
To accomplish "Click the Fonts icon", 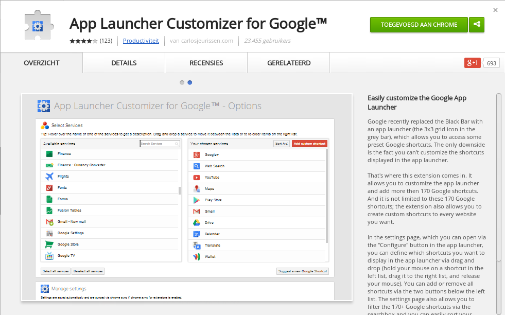I will (x=49, y=187).
